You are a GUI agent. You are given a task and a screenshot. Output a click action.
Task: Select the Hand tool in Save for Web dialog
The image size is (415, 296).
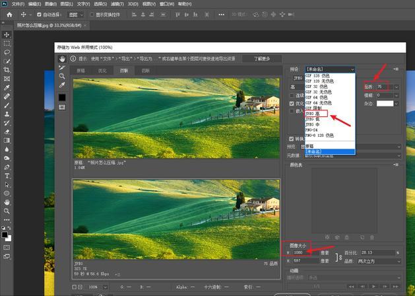(62, 59)
